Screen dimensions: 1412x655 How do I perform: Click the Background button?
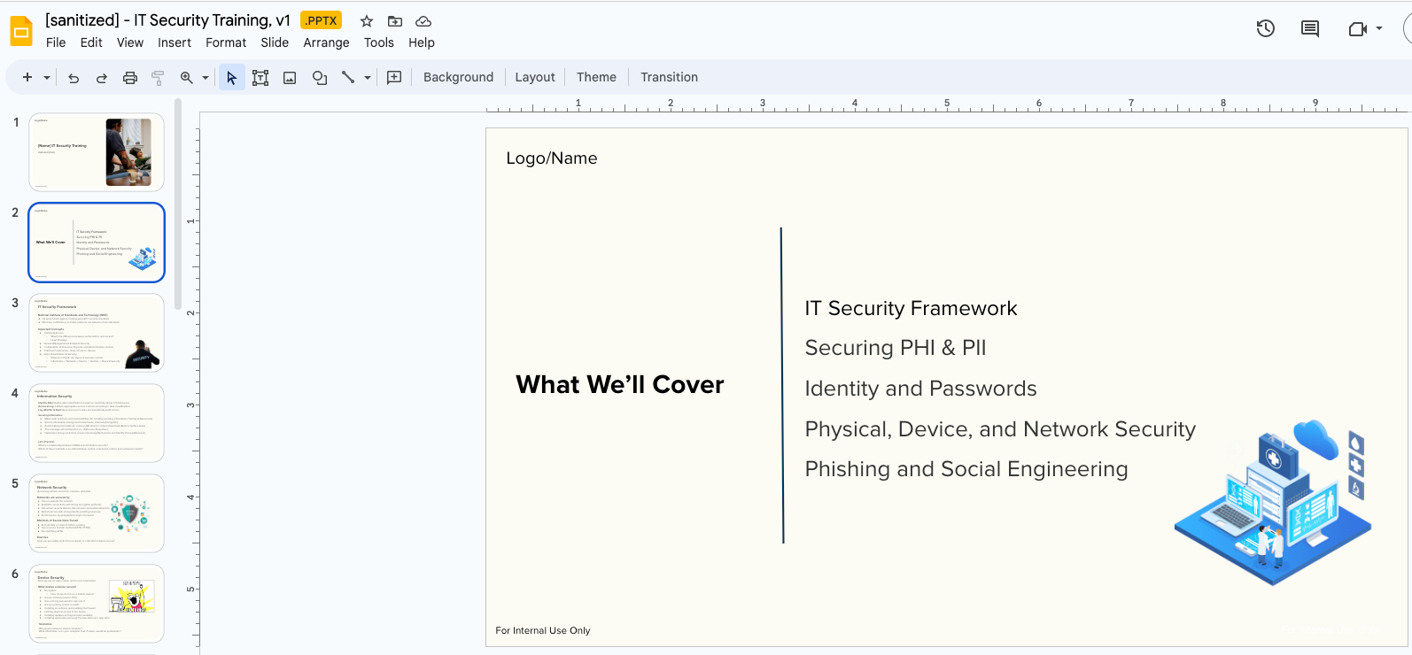458,77
